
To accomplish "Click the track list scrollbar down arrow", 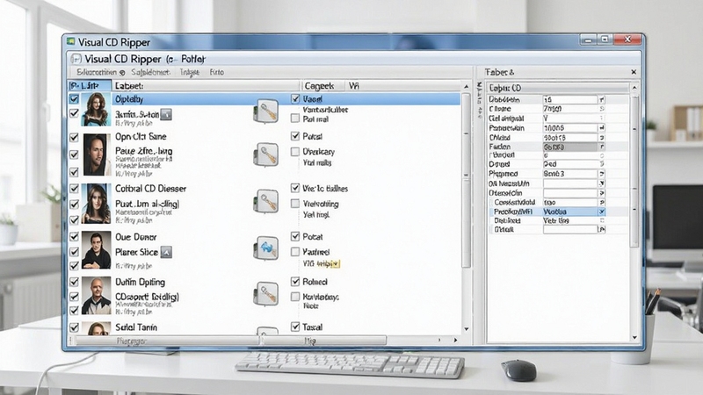I will pyautogui.click(x=467, y=328).
